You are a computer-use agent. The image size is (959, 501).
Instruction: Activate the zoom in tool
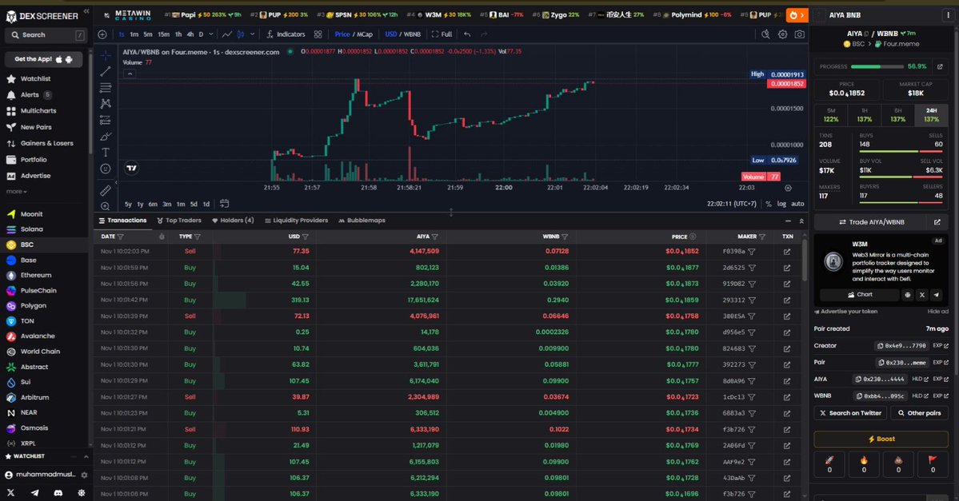106,206
